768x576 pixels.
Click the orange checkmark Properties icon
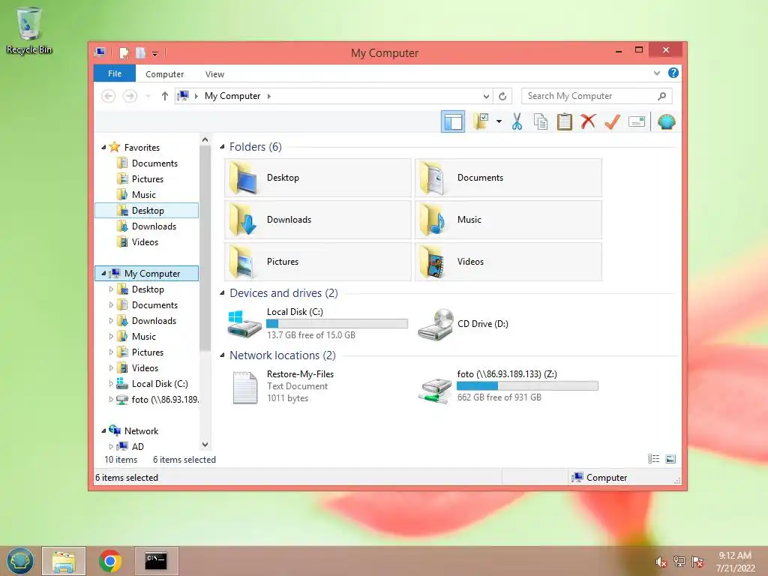612,121
